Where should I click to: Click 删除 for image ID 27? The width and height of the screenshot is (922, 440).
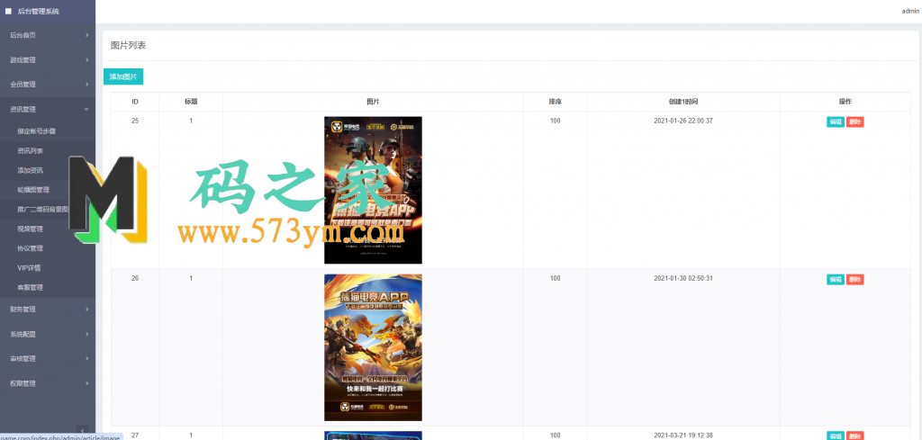[x=855, y=436]
